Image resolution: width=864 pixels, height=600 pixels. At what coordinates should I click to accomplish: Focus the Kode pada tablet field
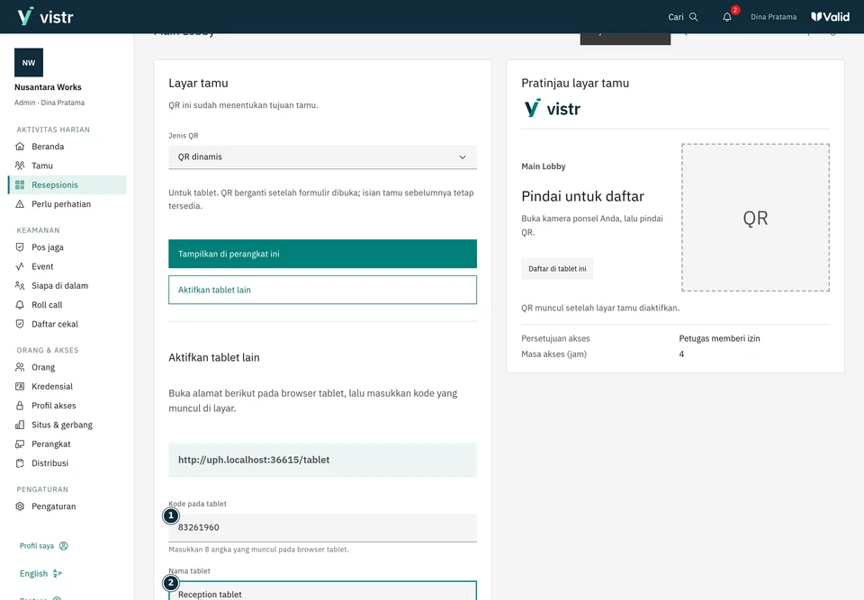click(322, 528)
